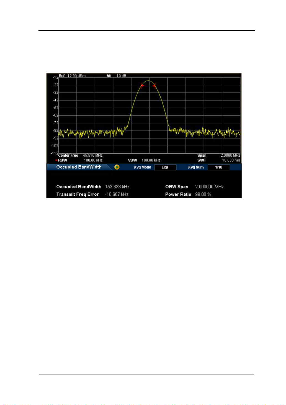Click the Occupied BandWidth 153.333 kHz result

[117, 187]
